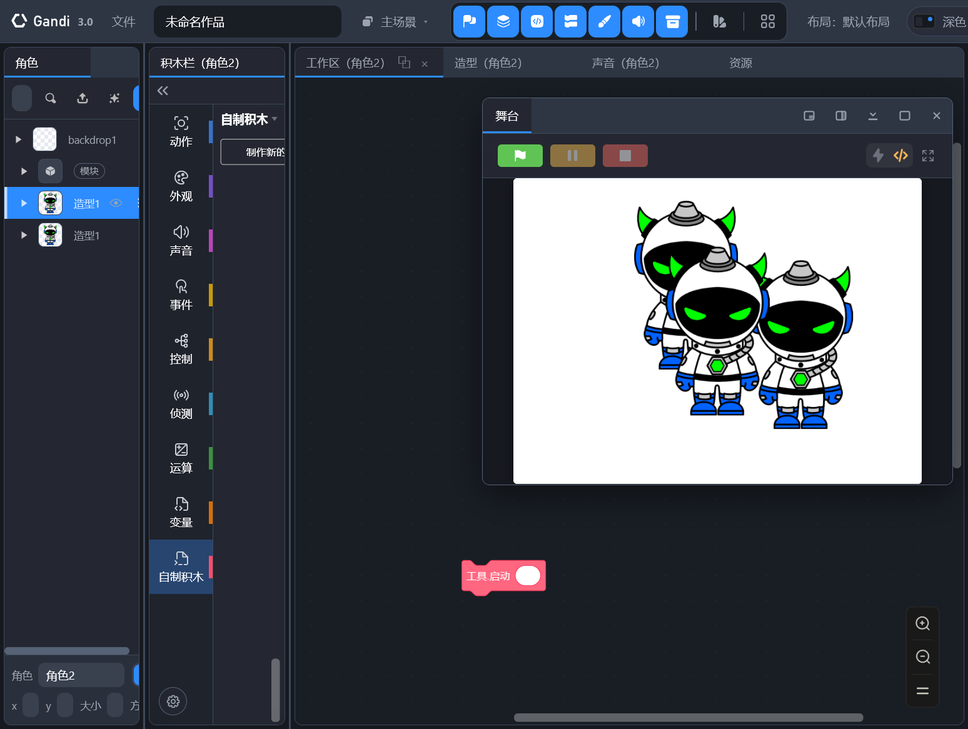Viewport: 968px width, 729px height.
Task: Switch to 声音 (角色2) tab
Action: [626, 63]
